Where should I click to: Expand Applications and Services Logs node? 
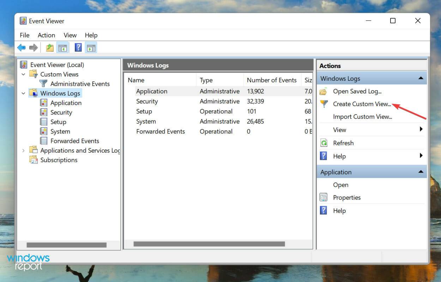click(24, 151)
